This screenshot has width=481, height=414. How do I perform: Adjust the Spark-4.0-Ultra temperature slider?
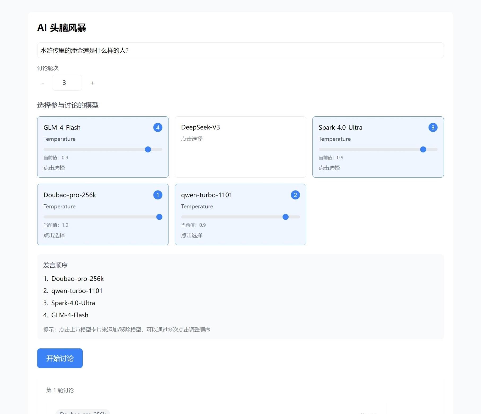423,149
